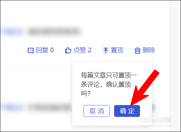Click the blurred text of second comment
The height and width of the screenshot is (132, 181).
50,107
